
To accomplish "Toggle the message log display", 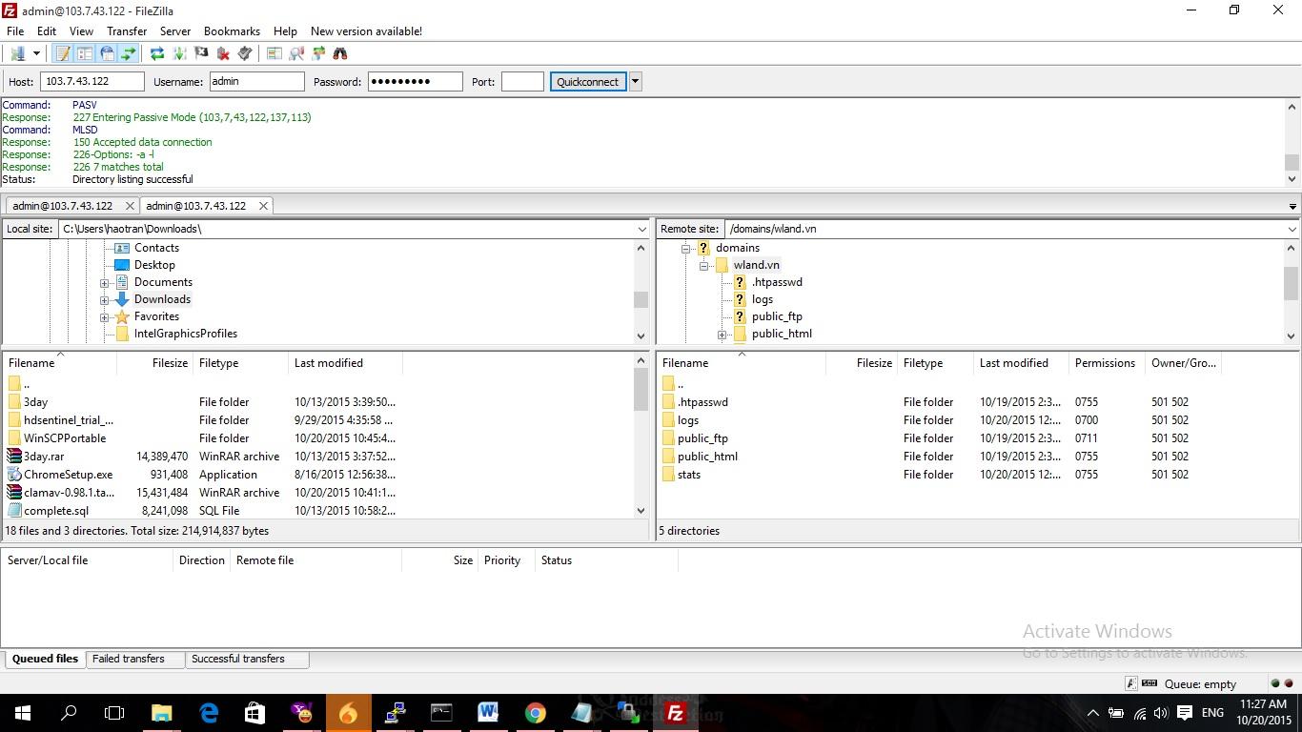I will pyautogui.click(x=63, y=53).
